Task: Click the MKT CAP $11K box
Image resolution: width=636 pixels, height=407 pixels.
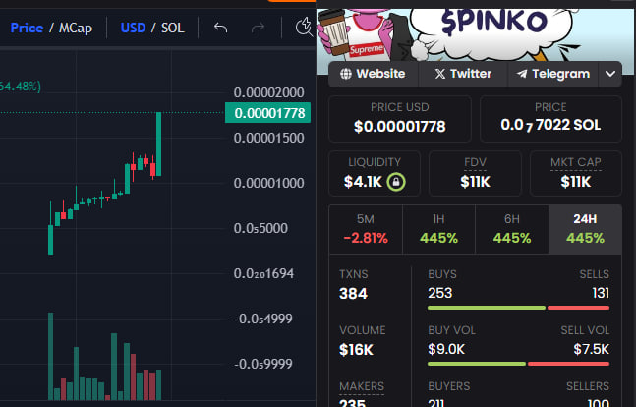Action: click(x=576, y=174)
